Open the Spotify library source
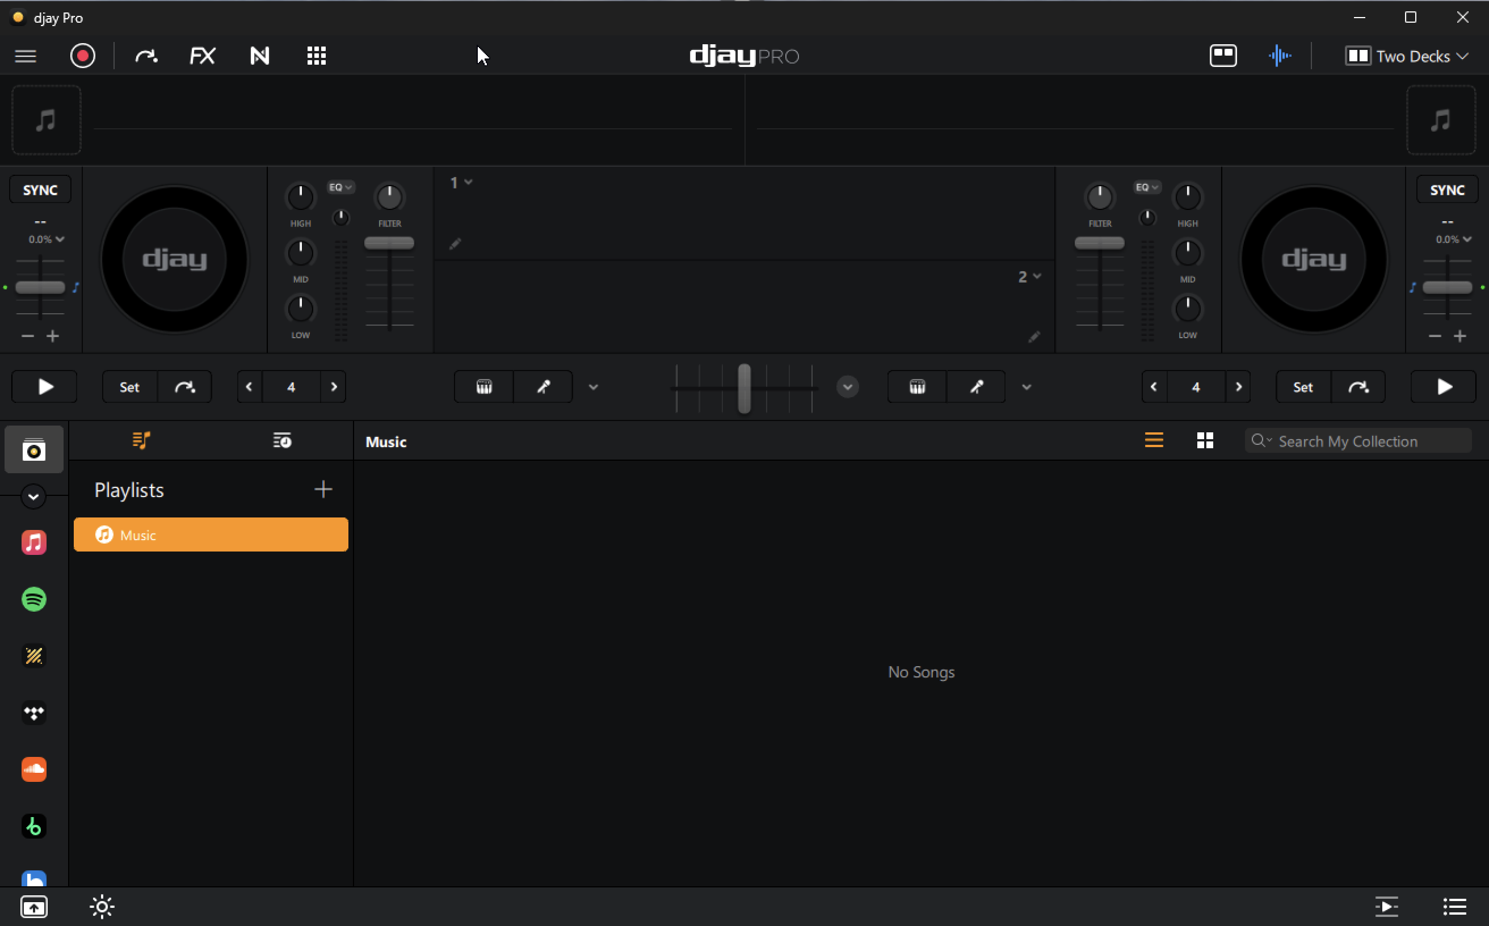This screenshot has height=926, width=1489. pos(34,600)
